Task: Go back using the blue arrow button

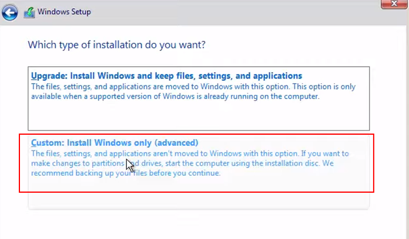Action: point(10,11)
